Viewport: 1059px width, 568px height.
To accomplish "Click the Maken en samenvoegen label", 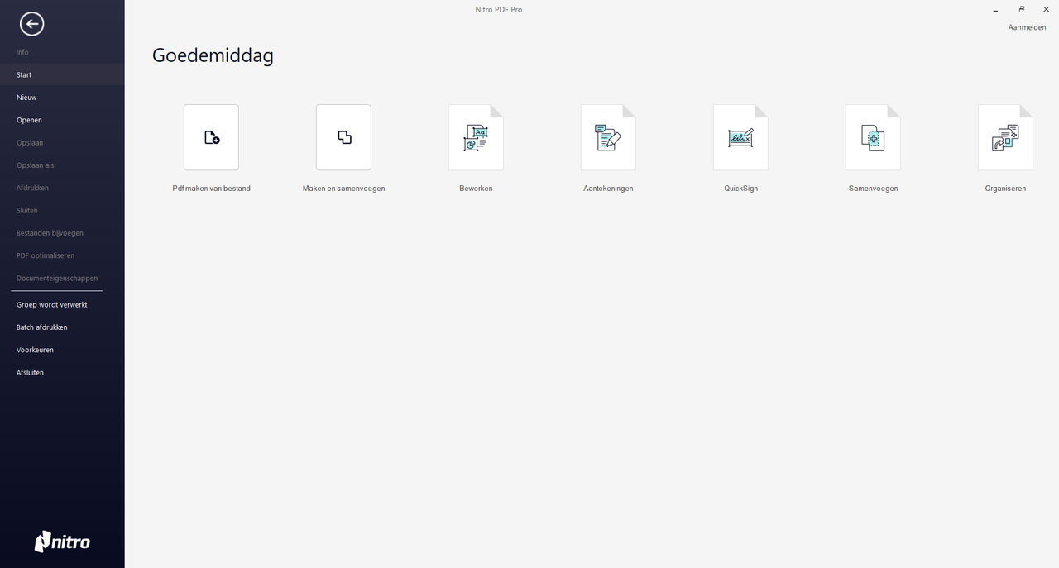I will pyautogui.click(x=343, y=189).
